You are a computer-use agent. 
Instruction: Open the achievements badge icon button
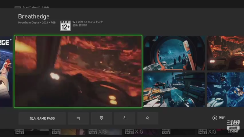[102, 118]
